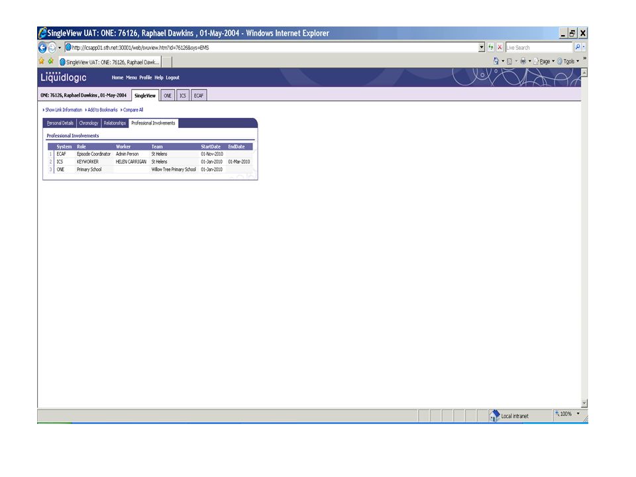Click Add to Bookmarks link
636x477 pixels.
102,110
